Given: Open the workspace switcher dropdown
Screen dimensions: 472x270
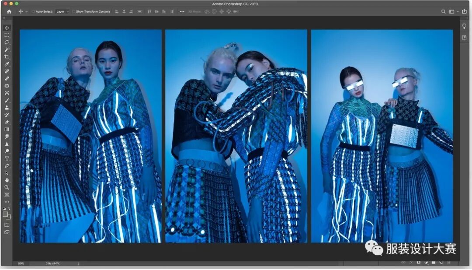Looking at the screenshot, I should coord(453,11).
